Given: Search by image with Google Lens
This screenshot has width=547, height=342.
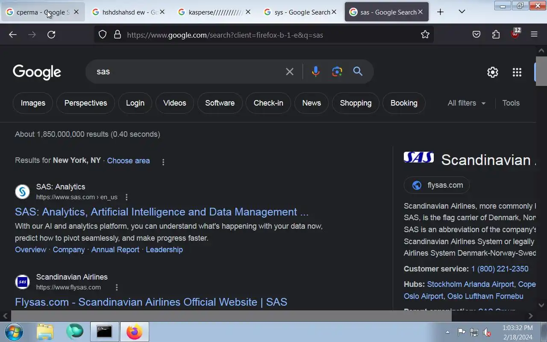Looking at the screenshot, I should [337, 72].
